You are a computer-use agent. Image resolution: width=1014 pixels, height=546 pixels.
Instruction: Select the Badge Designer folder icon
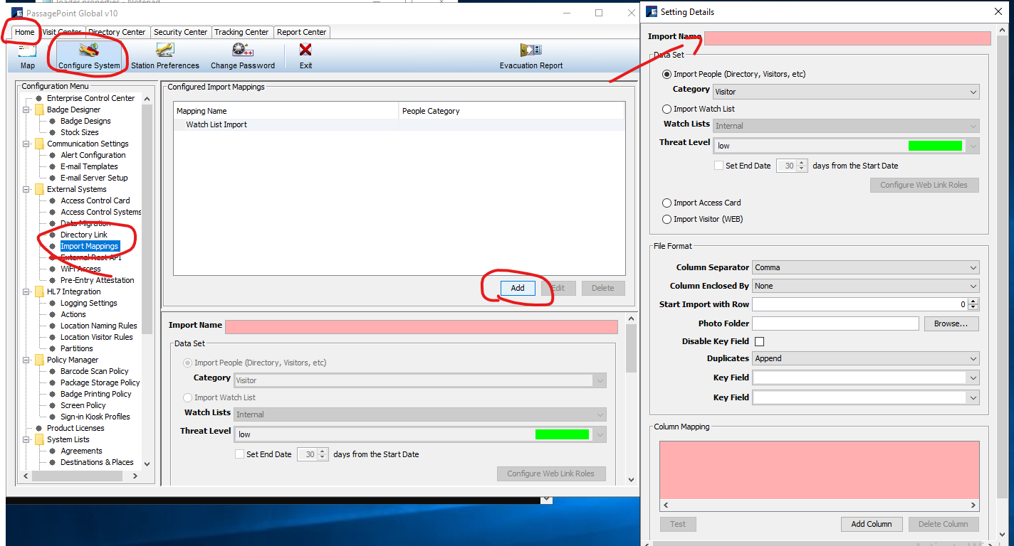[39, 109]
